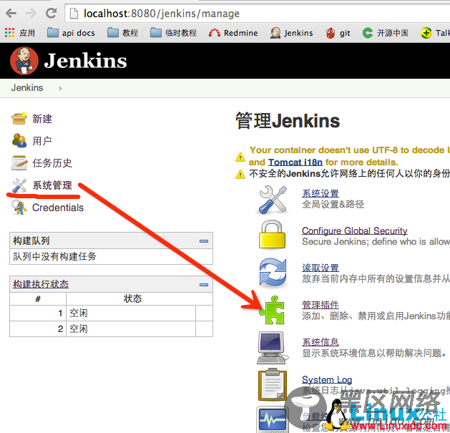The height and width of the screenshot is (433, 450).
Task: Click the Credentials keys icon
Action: (19, 208)
